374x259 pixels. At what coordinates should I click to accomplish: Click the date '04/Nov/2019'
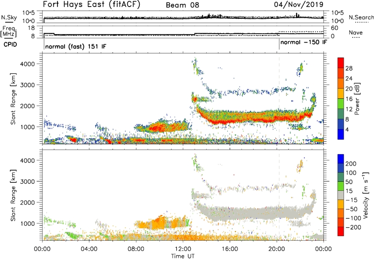(299, 4)
